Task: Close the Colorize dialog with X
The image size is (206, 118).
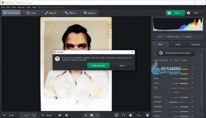Action: [132, 52]
